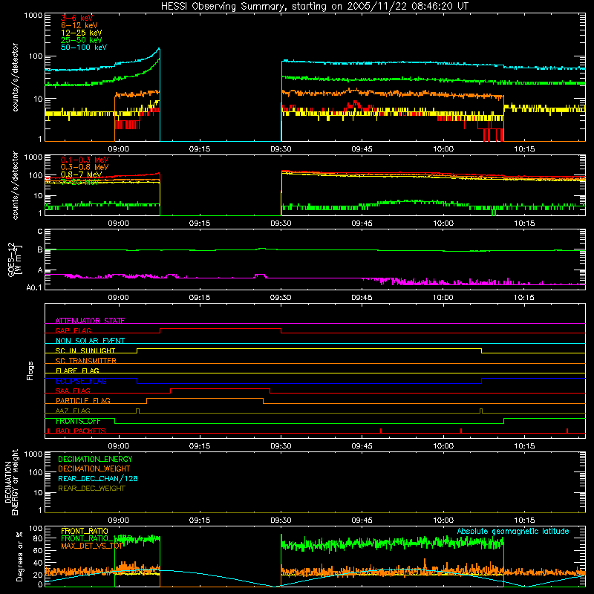Click the ECLIPSE_FLAG label
Image resolution: width=594 pixels, height=594 pixels.
[81, 381]
